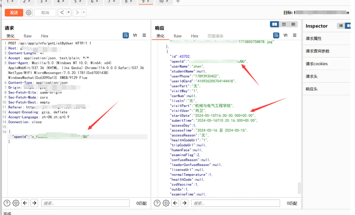The width and height of the screenshot is (355, 215).
Task: Click the orange 发送 send button
Action: 14,12
